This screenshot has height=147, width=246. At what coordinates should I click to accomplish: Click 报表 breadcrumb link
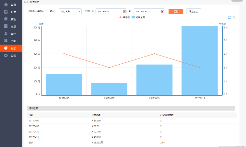[x=26, y=2]
